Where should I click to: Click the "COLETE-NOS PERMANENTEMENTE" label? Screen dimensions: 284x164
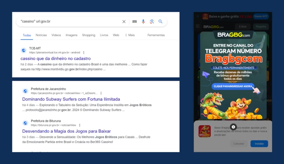(x=234, y=68)
